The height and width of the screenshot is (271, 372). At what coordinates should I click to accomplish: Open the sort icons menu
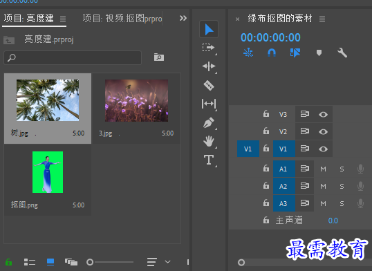(152, 262)
